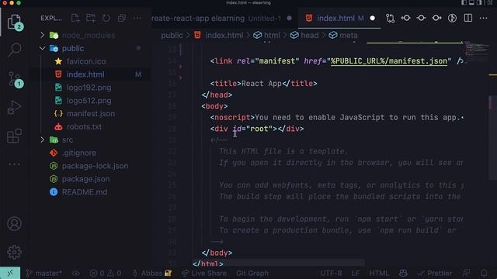Close Untitled-1 tab via unsaved dot

pos(289,19)
